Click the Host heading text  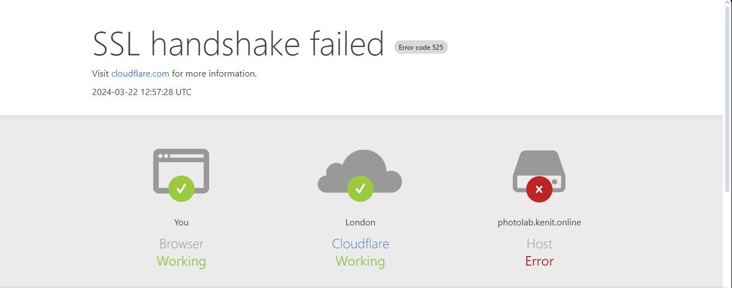point(539,244)
